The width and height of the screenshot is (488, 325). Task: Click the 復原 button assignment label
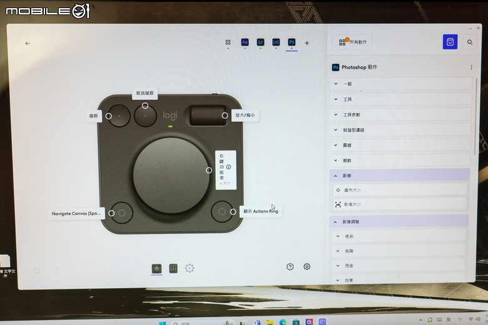pos(93,116)
